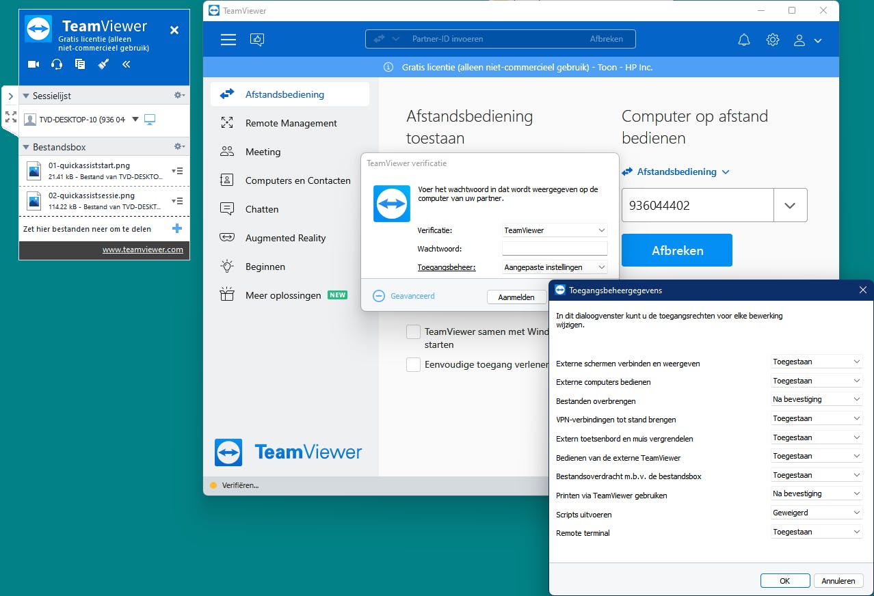The image size is (874, 596).
Task: Click the feedback chat icon in header
Action: 257,40
